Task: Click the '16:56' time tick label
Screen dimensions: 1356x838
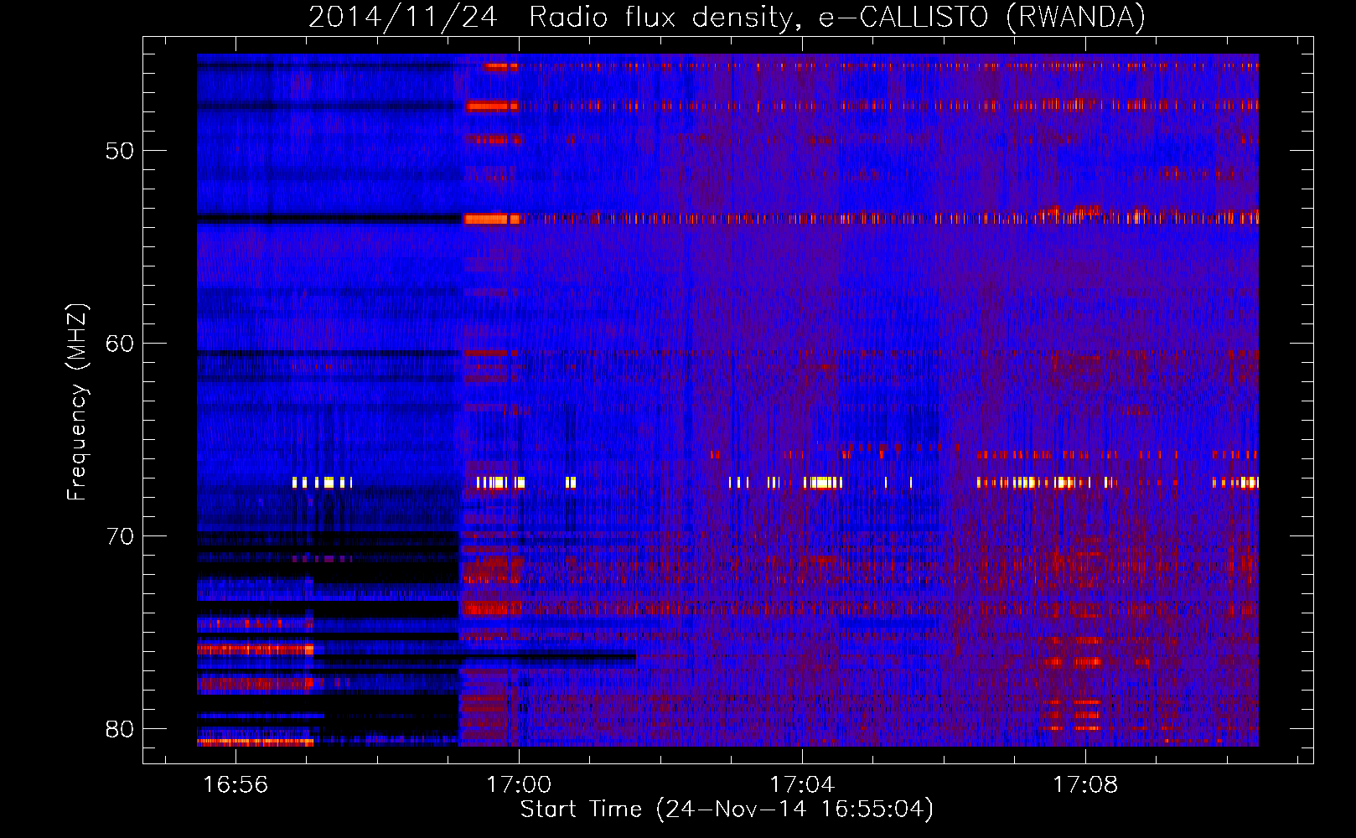Action: tap(235, 785)
